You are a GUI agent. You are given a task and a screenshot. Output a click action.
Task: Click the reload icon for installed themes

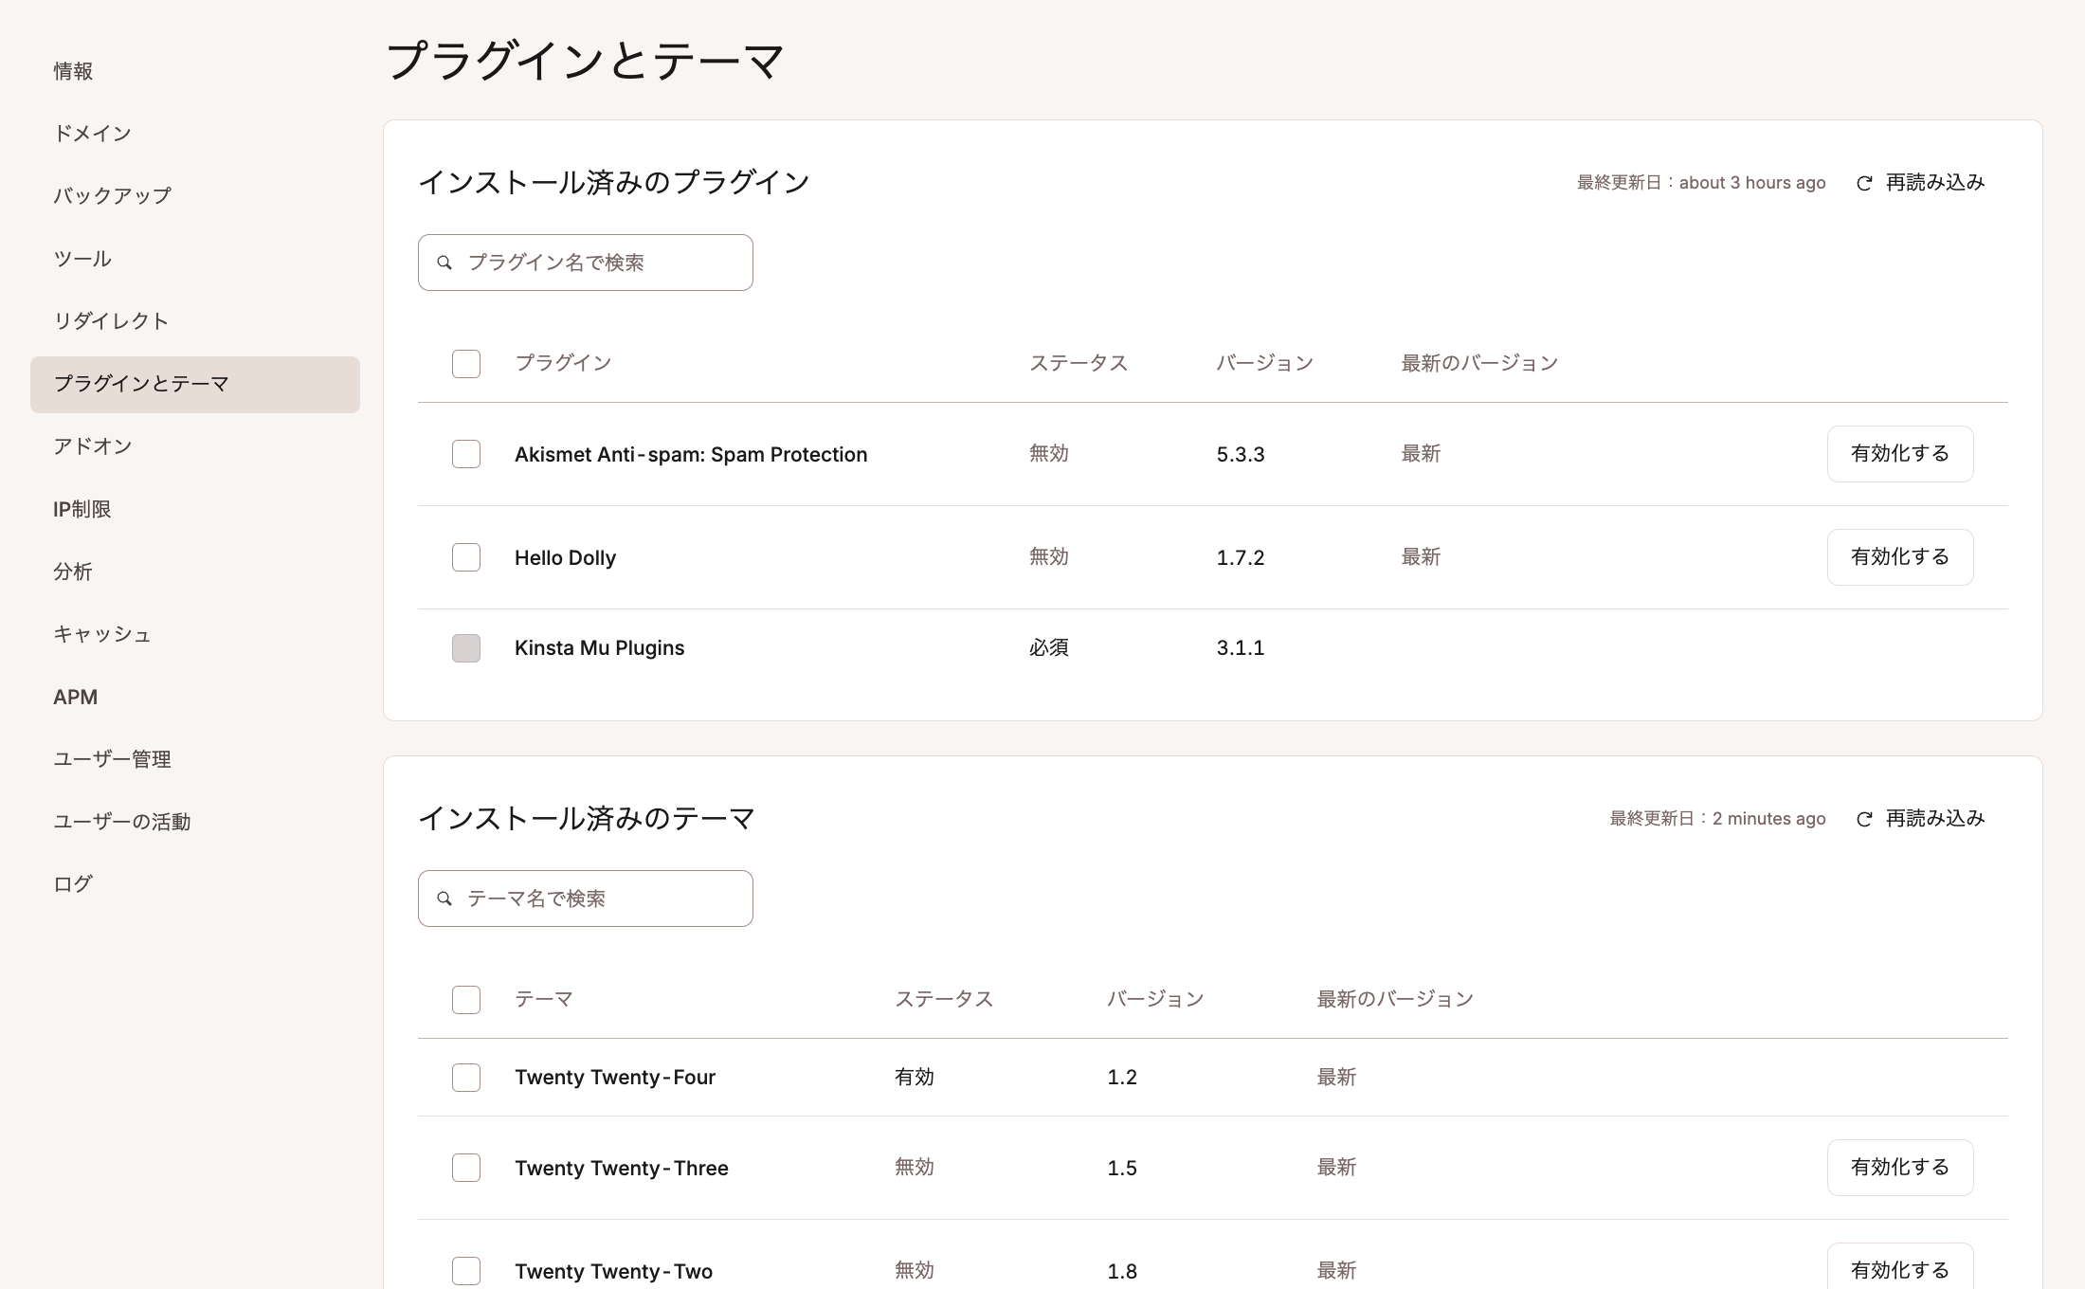1864,818
